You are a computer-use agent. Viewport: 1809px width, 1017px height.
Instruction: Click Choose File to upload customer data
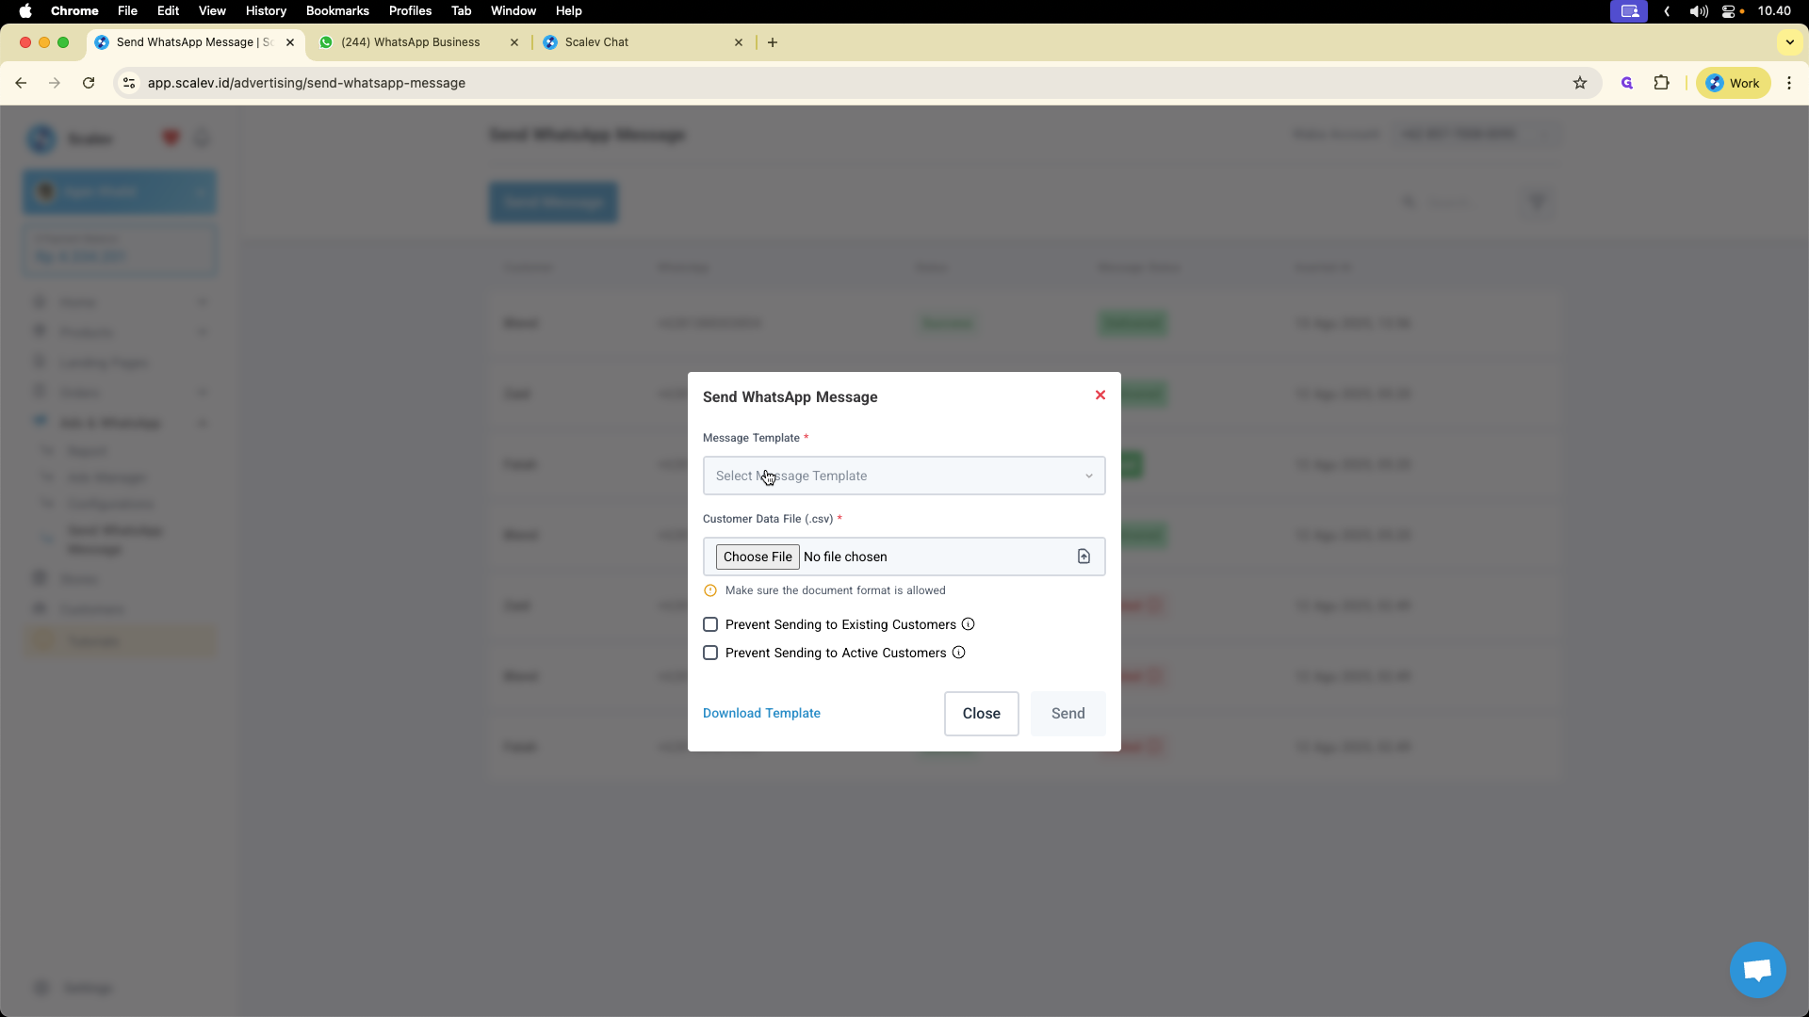pyautogui.click(x=757, y=557)
